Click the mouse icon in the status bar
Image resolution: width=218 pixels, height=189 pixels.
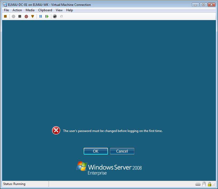[204, 184]
